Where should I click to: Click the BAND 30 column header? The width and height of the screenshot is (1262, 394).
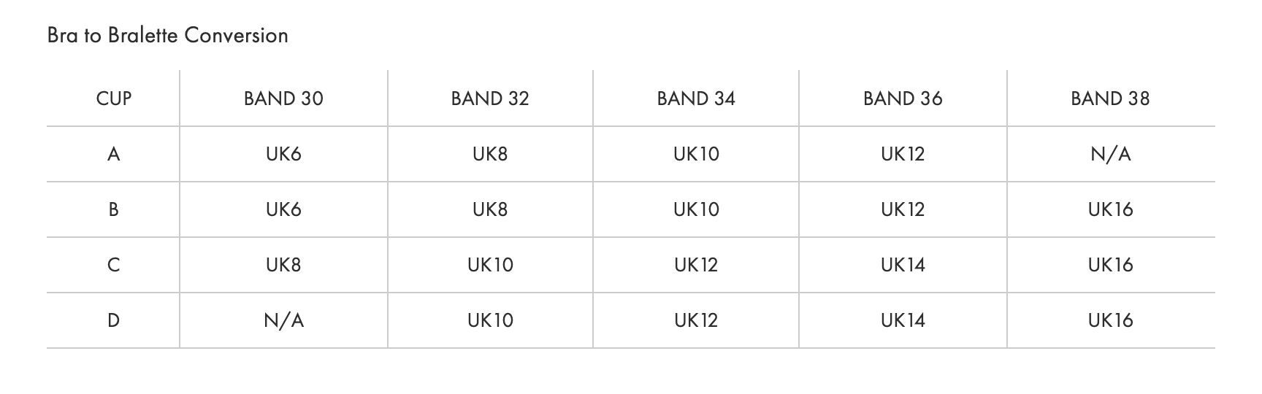pos(283,98)
